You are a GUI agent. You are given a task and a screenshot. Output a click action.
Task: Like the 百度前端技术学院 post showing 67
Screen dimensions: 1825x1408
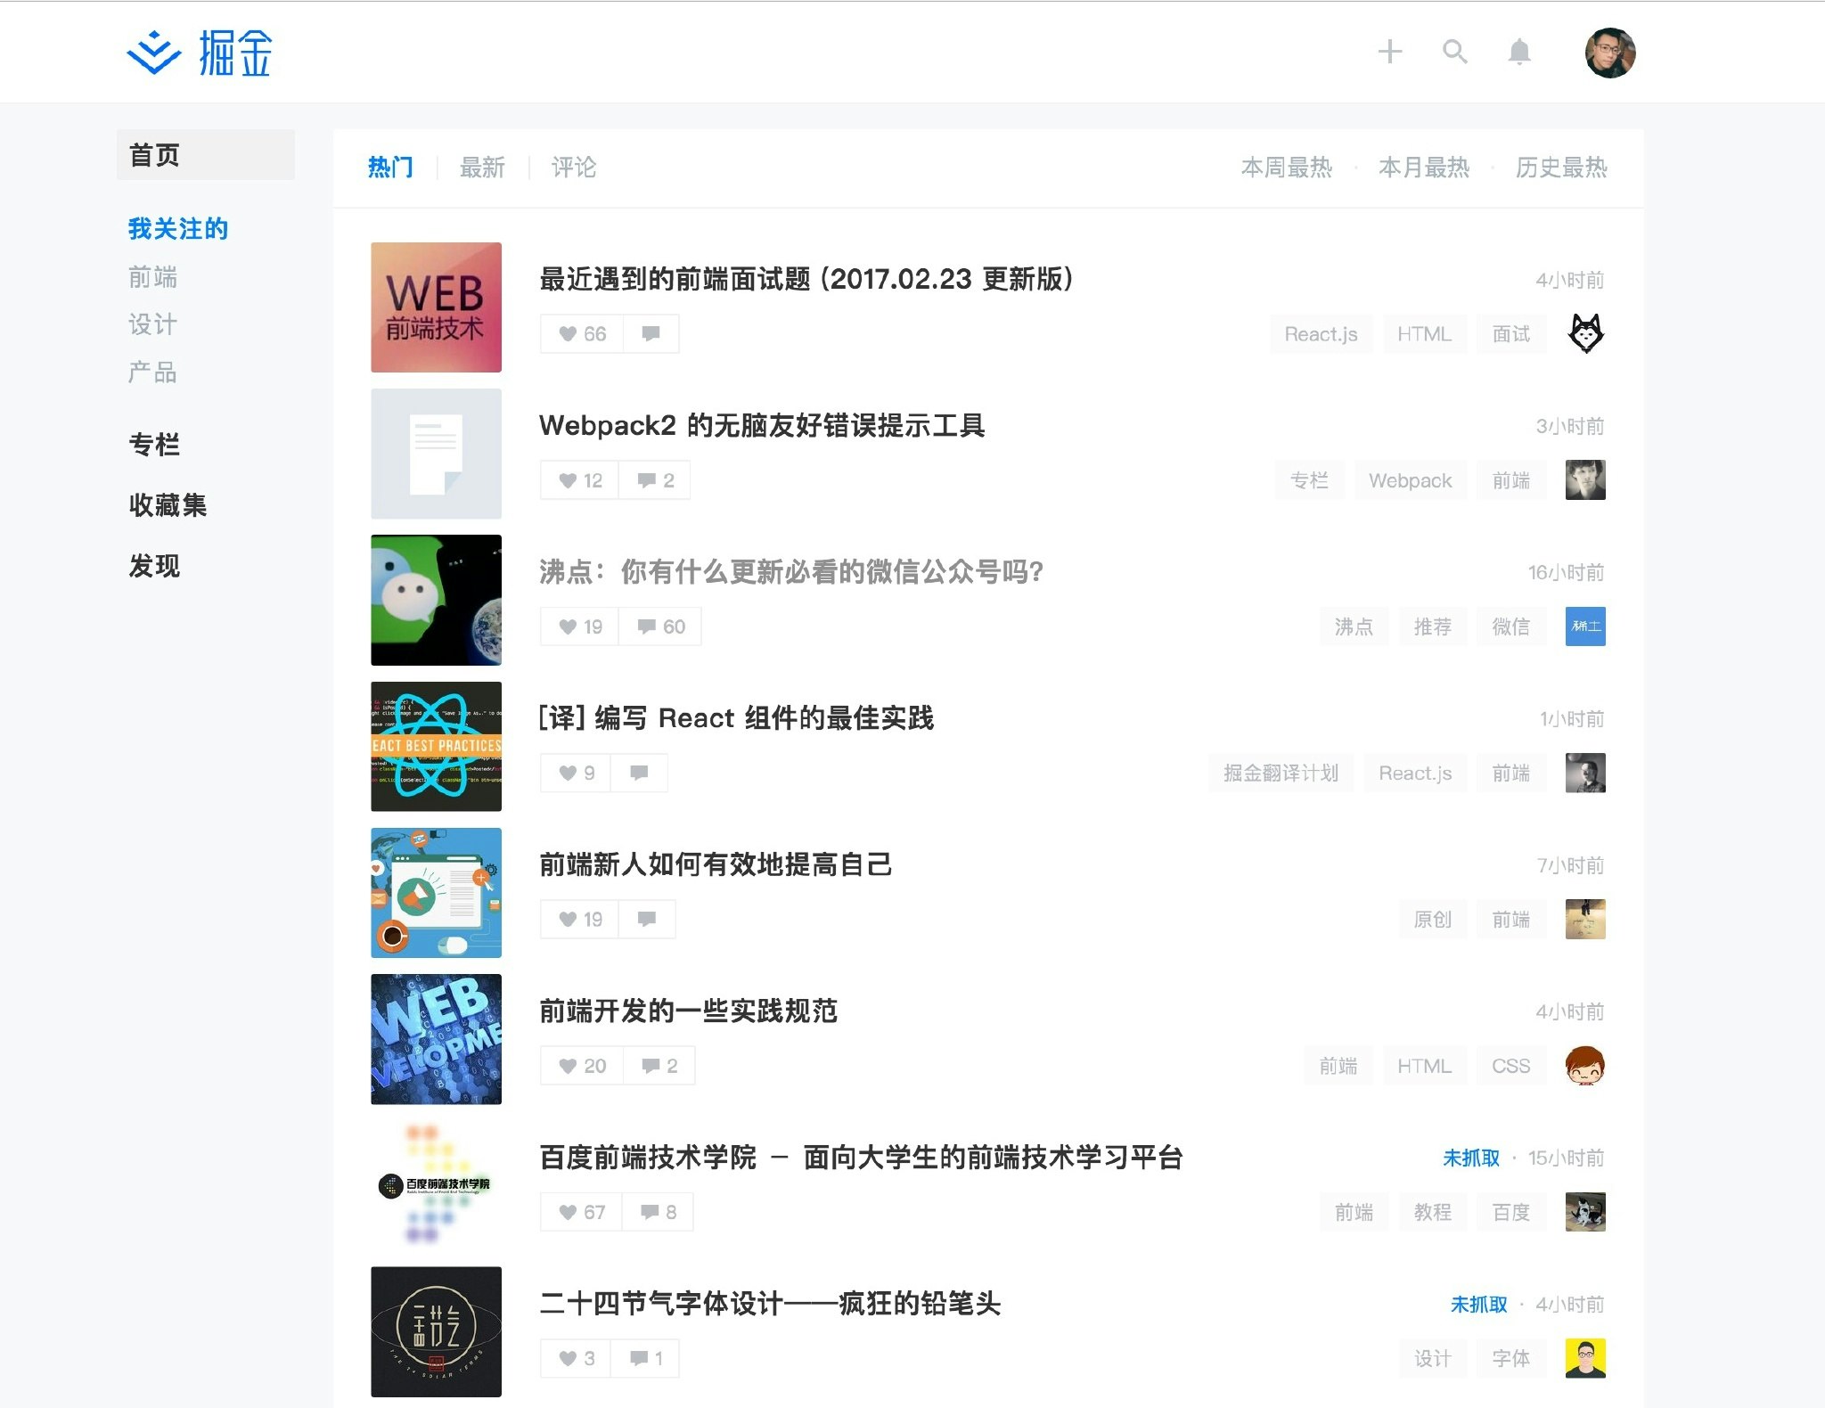pyautogui.click(x=582, y=1212)
